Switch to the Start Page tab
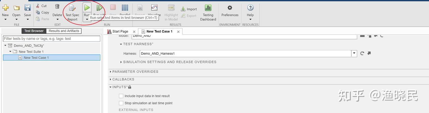 coord(120,31)
